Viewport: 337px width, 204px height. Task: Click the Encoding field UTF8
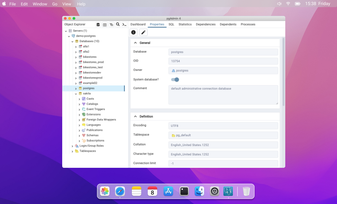click(223, 126)
